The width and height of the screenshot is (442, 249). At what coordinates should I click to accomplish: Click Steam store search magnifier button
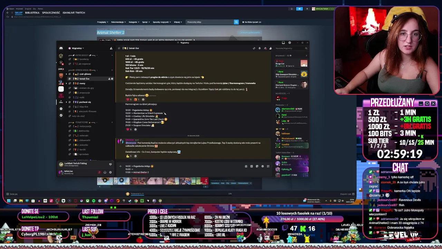(x=236, y=22)
